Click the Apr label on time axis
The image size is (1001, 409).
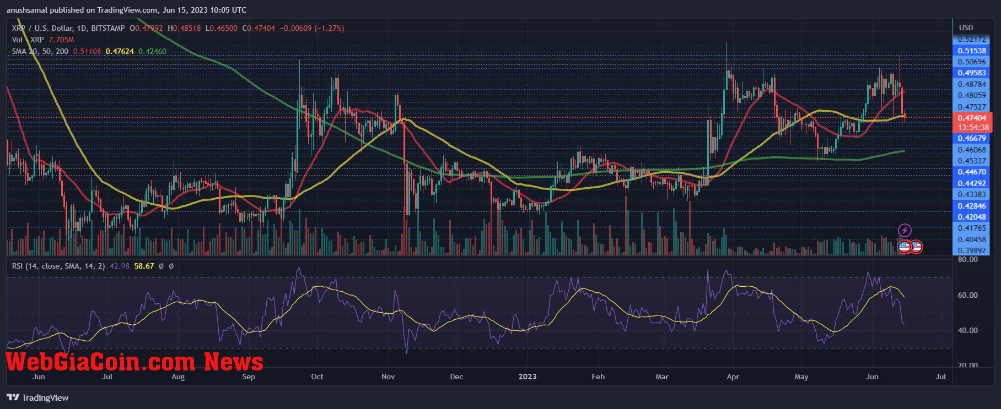click(733, 377)
